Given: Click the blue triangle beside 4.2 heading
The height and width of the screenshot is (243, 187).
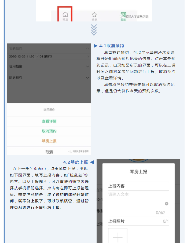Looking at the screenshot, I should (x=92, y=162).
